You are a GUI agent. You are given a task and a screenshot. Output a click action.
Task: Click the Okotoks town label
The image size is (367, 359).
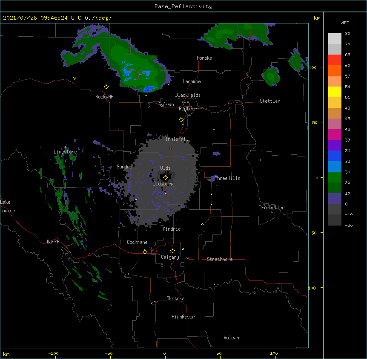point(175,298)
